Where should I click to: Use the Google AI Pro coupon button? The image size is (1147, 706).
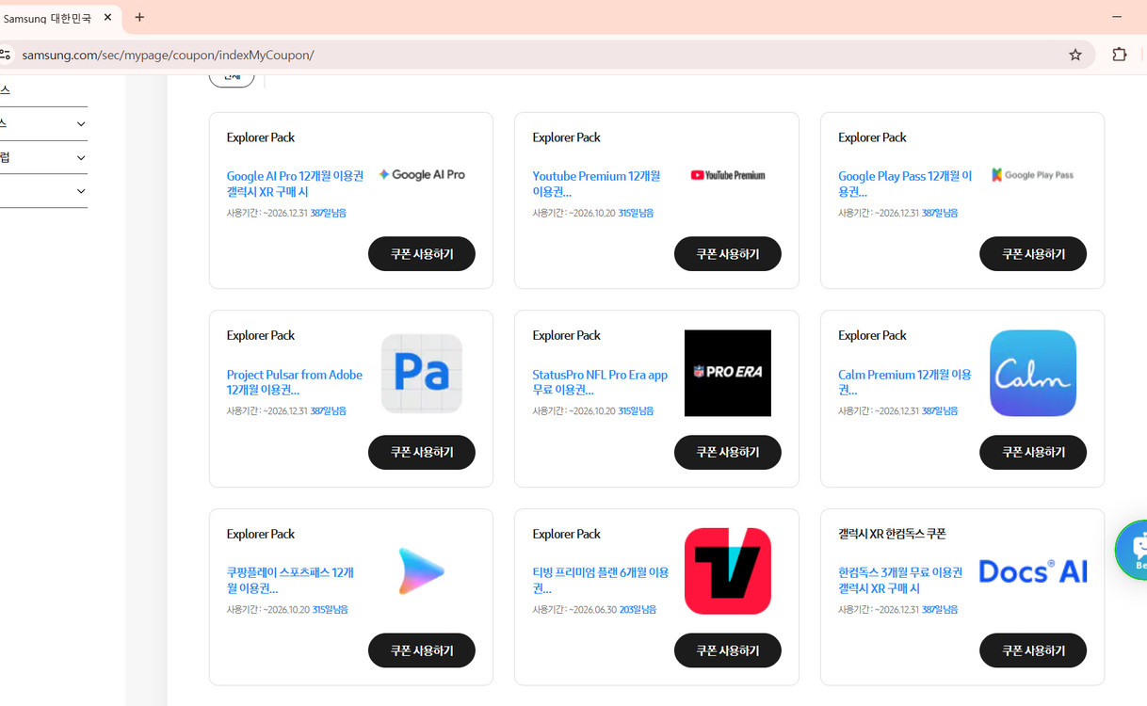[x=421, y=254]
